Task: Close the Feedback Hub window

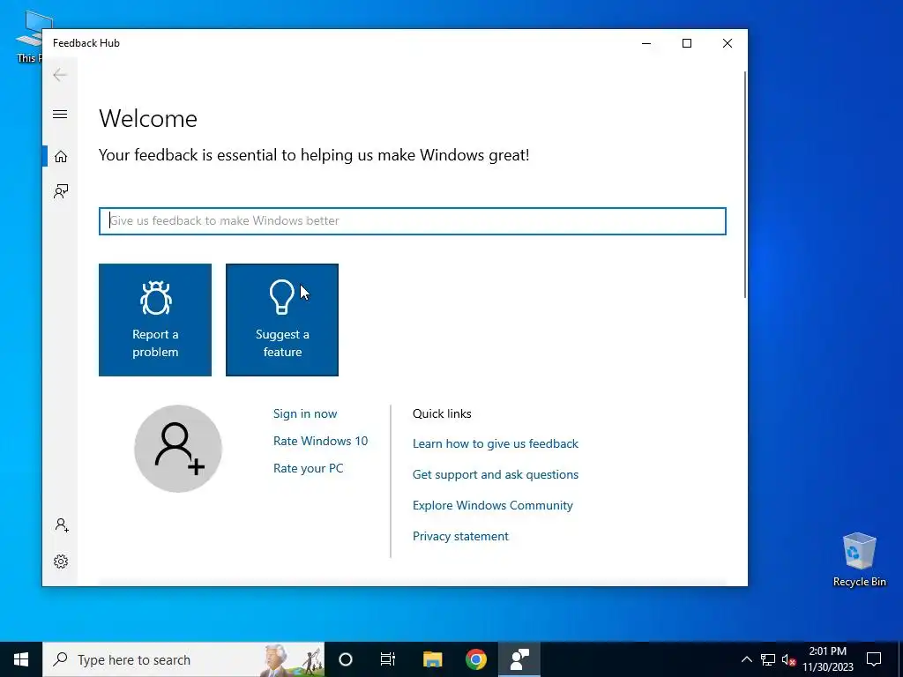Action: point(728,43)
